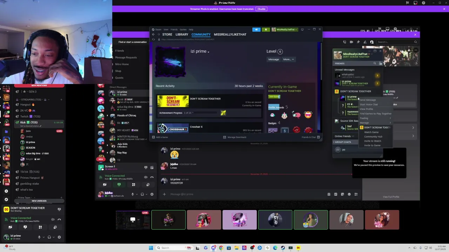This screenshot has width=449, height=252.
Task: Click the Steam profile page scrollbar
Action: [321, 61]
